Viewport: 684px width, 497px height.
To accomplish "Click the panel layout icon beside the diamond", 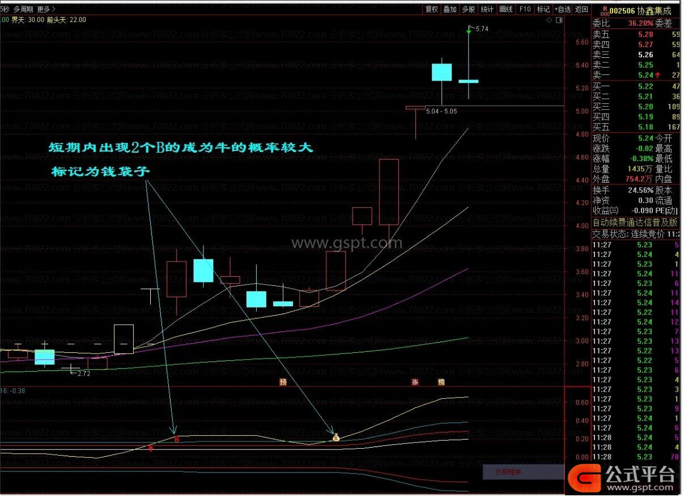I will 559,20.
